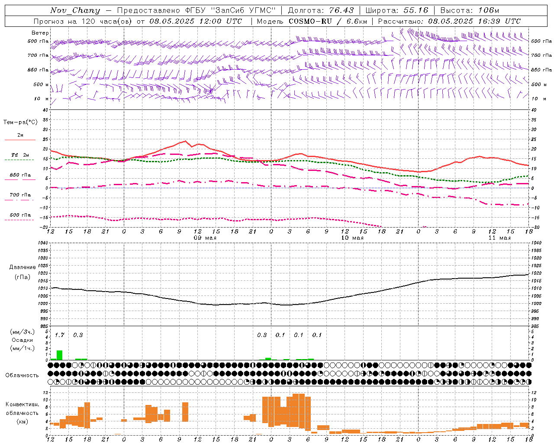Click the "Конвективн." convective cloud label
This screenshot has width=554, height=443.
23,404
